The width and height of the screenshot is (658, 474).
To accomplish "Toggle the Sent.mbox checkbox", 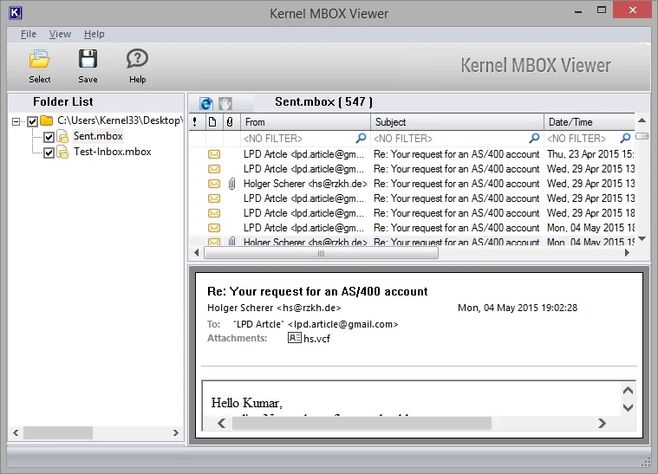I will [x=49, y=137].
